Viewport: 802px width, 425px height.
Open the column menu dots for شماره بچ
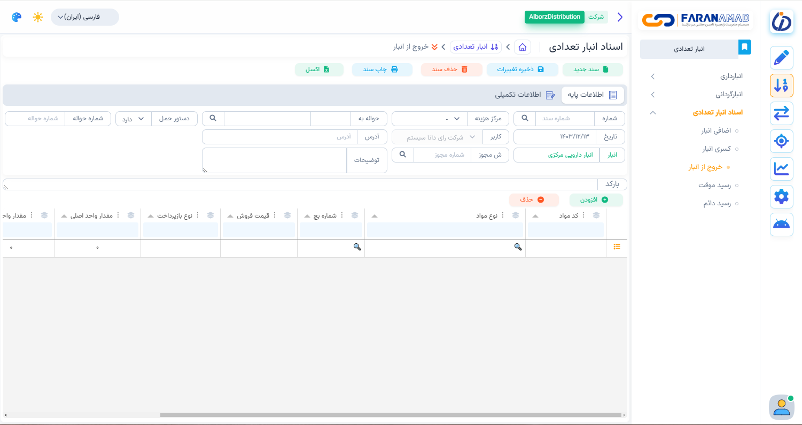343,215
